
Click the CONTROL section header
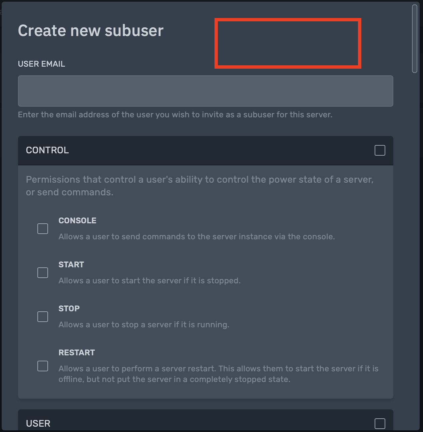click(x=47, y=150)
